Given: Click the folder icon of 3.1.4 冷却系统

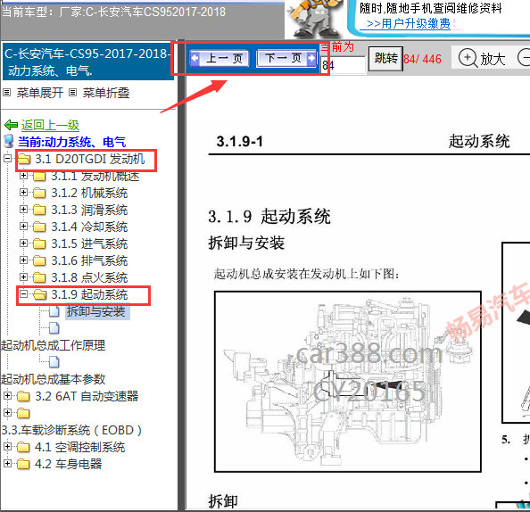Looking at the screenshot, I should click(39, 227).
